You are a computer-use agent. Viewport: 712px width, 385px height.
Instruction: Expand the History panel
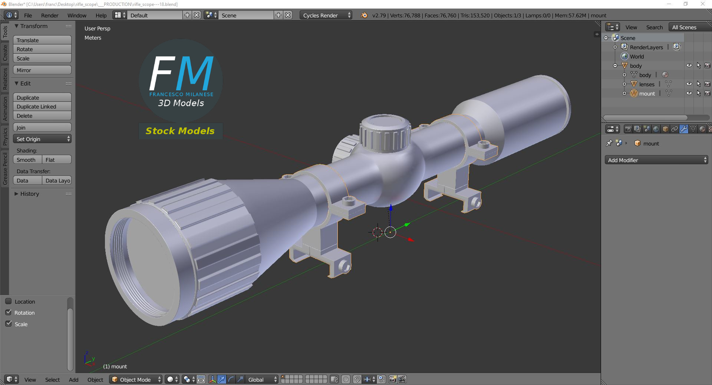point(28,194)
